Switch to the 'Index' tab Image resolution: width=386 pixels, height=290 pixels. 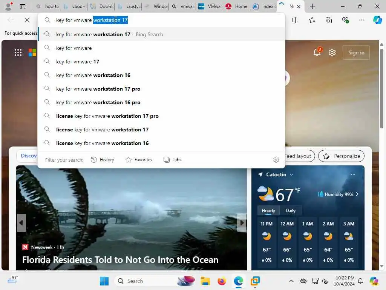click(x=264, y=6)
